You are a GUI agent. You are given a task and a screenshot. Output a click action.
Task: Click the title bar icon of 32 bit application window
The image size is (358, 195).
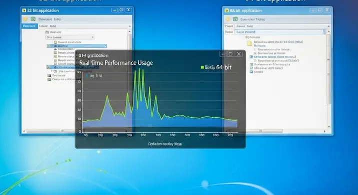[x=24, y=10]
